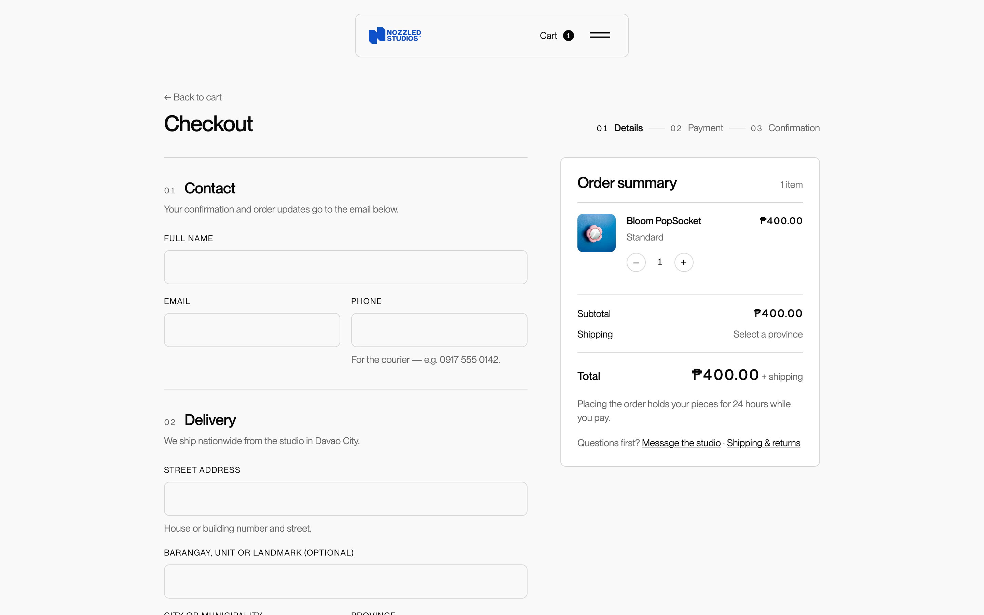Click the courier phone hint text

(x=426, y=359)
